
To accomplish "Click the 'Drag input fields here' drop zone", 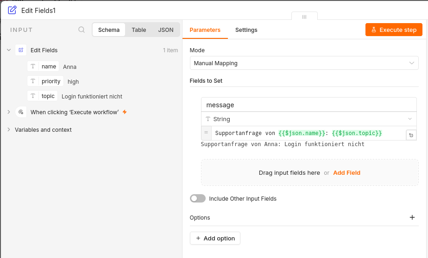I will click(309, 172).
